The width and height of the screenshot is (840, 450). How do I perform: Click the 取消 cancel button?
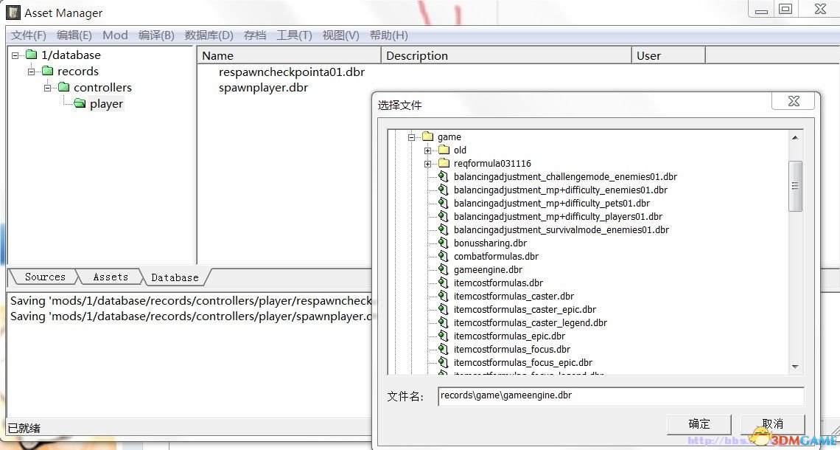pos(772,424)
